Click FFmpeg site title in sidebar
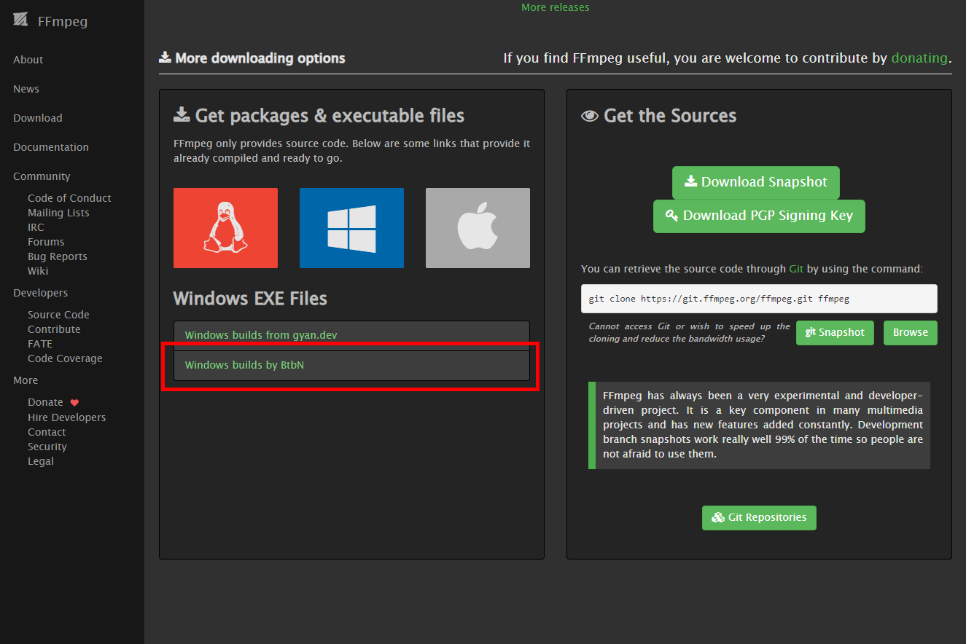The width and height of the screenshot is (966, 644). pyautogui.click(x=63, y=21)
